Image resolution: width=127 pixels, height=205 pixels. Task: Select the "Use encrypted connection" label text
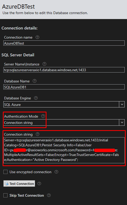30,172
